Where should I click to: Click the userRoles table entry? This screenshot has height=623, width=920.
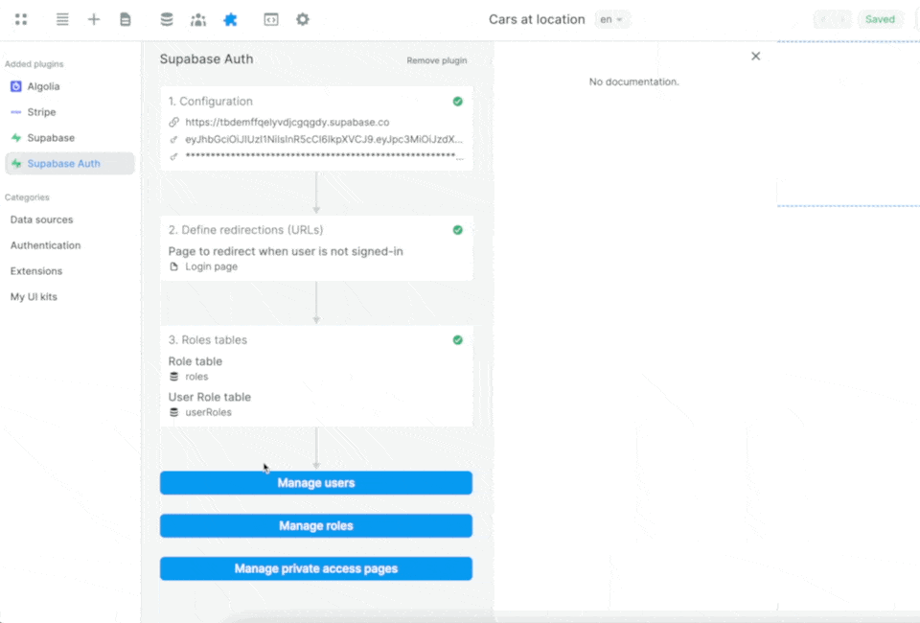point(208,412)
